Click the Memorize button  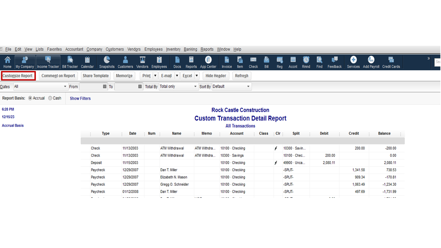point(124,75)
